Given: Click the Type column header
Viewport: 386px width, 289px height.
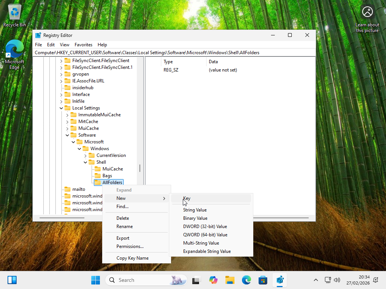Looking at the screenshot, I should click(x=184, y=62).
